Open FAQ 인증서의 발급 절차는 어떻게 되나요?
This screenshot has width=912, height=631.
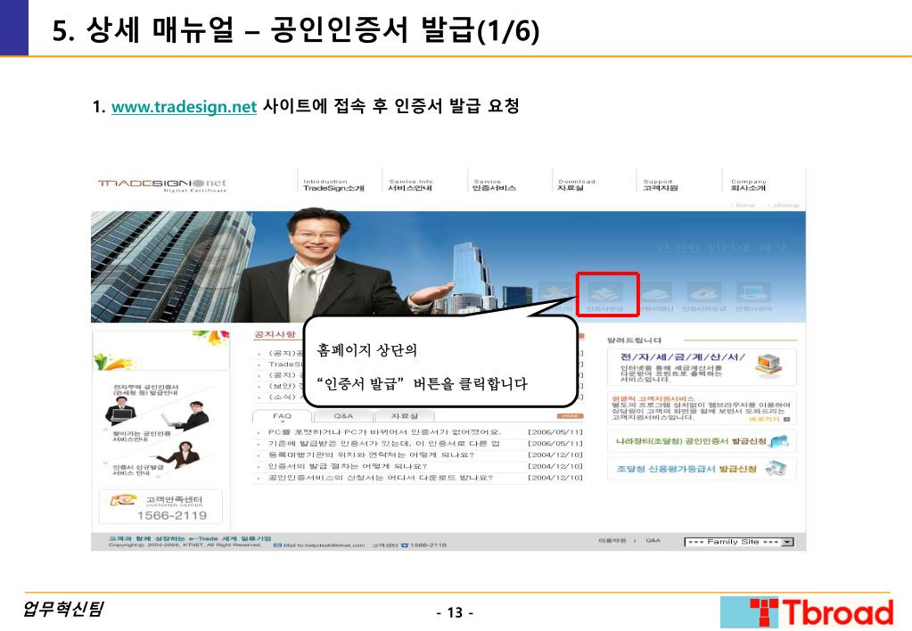tap(347, 466)
